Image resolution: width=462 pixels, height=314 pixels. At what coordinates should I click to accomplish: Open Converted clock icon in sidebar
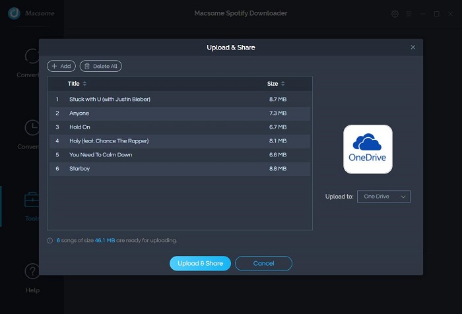click(32, 127)
